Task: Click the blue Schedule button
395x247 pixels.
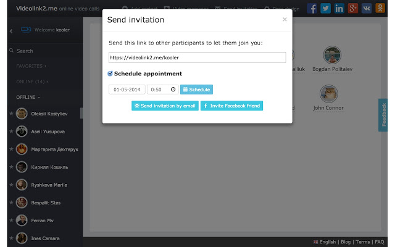Action: [x=196, y=90]
